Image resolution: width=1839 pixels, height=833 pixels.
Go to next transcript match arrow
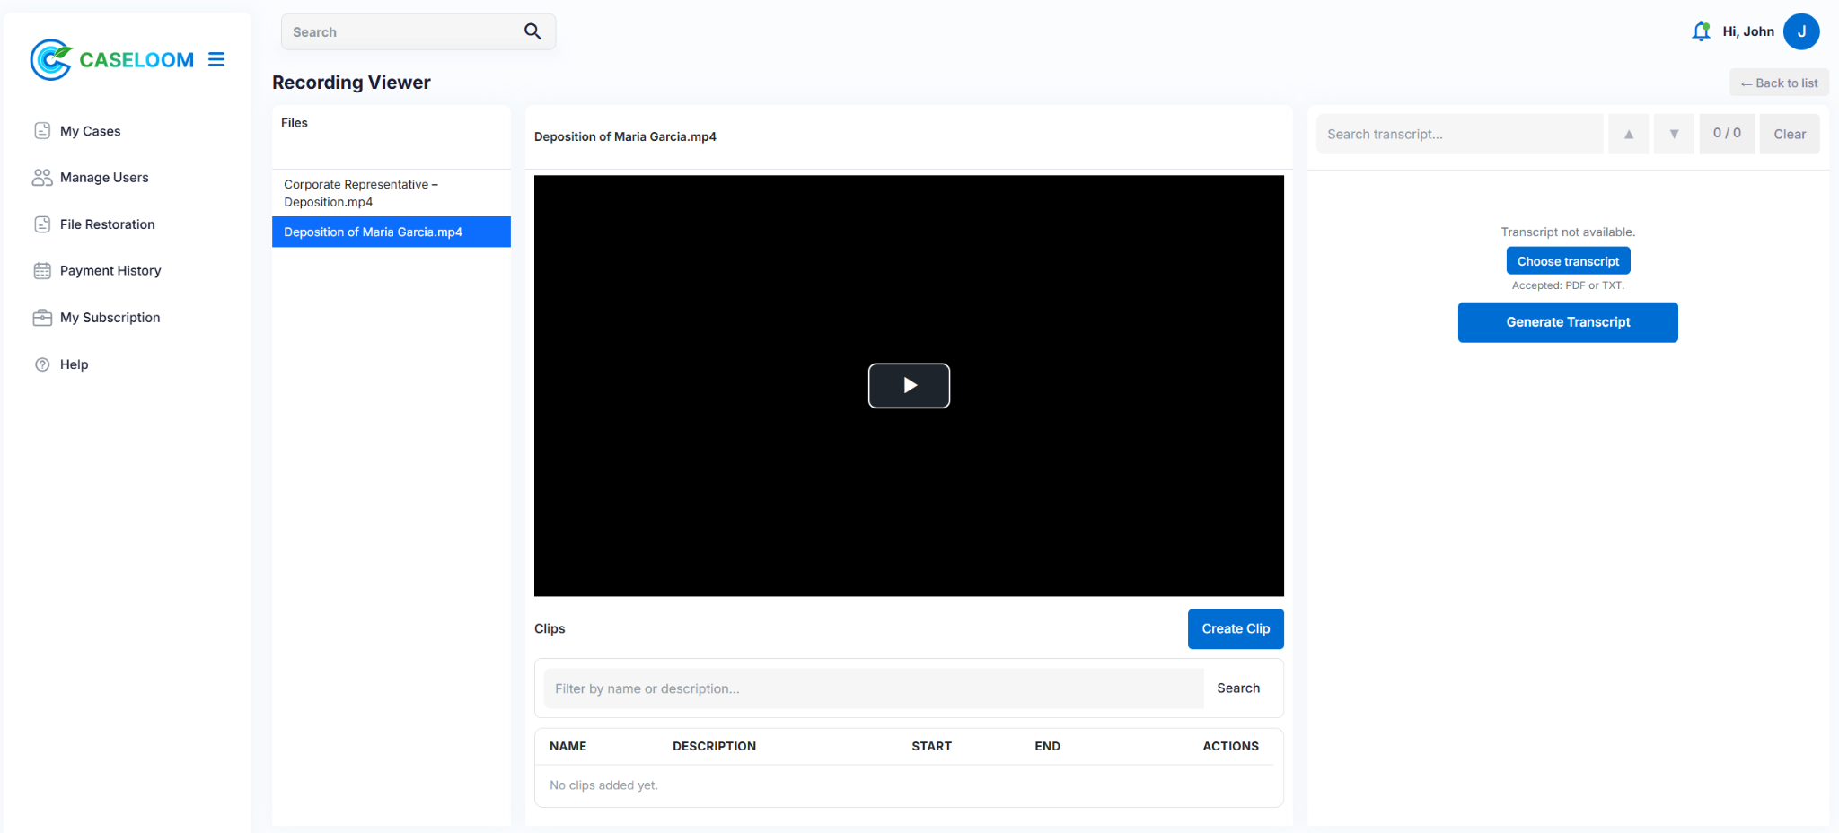1674,134
